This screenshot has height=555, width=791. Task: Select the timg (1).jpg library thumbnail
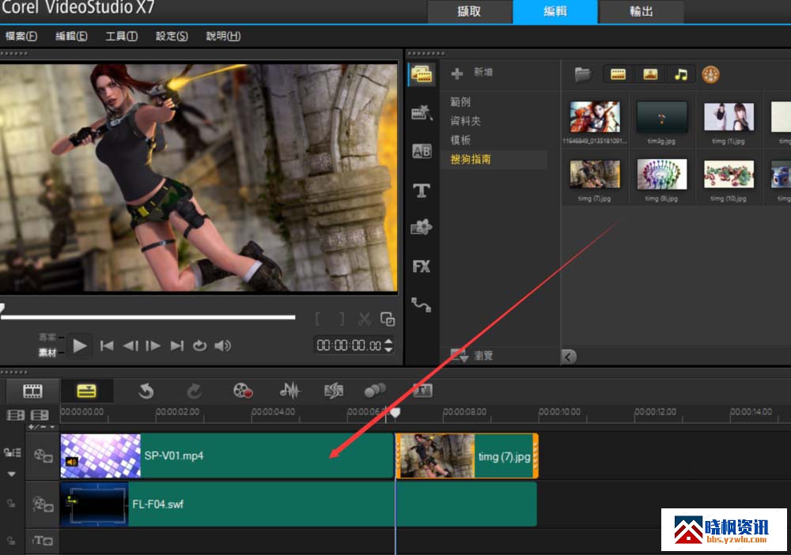729,117
